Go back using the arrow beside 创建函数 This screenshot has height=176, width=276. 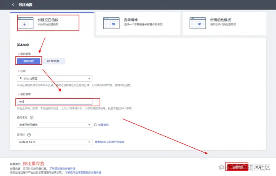pos(13,5)
